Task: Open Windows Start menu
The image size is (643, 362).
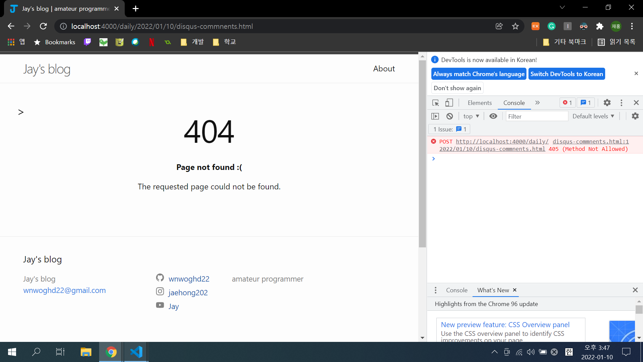Action: coord(12,352)
